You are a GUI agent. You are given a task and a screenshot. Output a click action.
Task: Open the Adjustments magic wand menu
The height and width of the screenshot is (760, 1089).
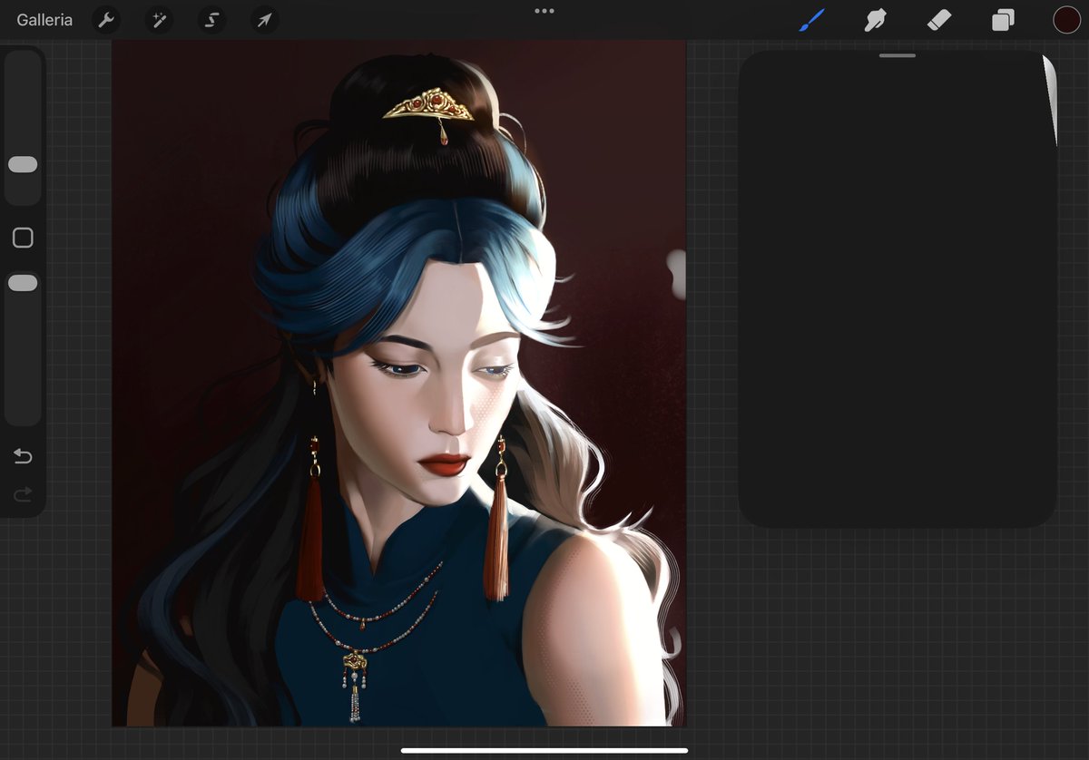(159, 20)
